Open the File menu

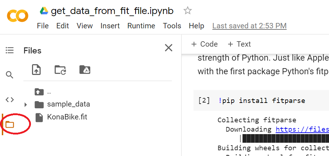click(43, 26)
